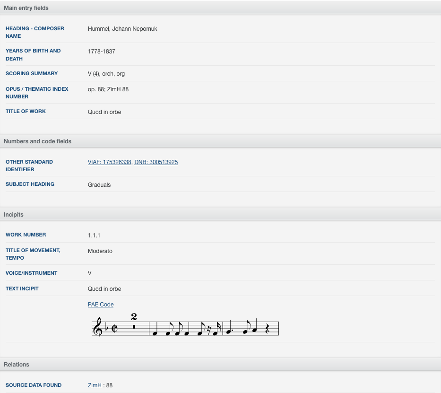Click the Heading - Composer Name label

click(x=35, y=32)
